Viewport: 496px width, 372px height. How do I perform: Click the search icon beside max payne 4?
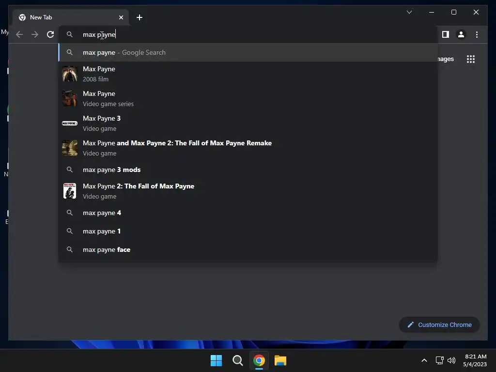point(70,213)
